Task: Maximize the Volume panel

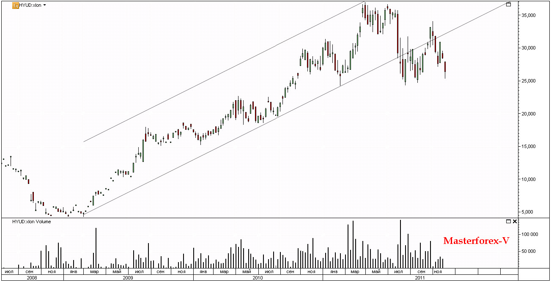Action: click(508, 221)
